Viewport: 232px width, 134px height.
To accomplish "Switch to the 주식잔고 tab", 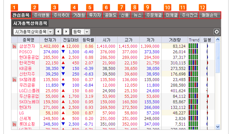I will [x=189, y=15].
